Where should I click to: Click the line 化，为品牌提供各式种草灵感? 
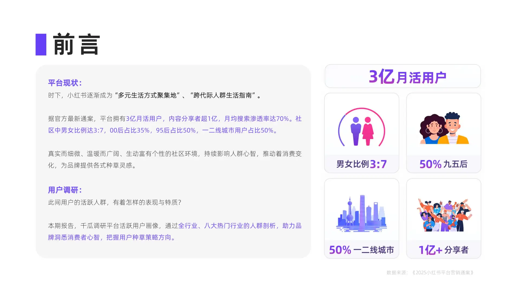[x=92, y=165]
